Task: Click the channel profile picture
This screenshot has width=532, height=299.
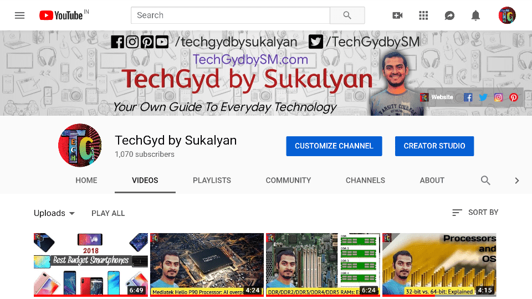Action: click(80, 145)
